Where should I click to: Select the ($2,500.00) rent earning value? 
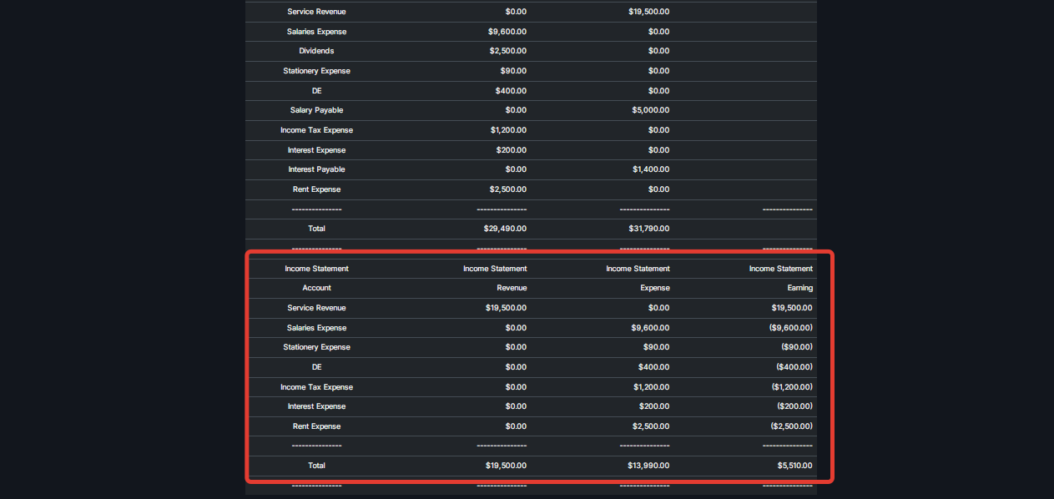(791, 426)
